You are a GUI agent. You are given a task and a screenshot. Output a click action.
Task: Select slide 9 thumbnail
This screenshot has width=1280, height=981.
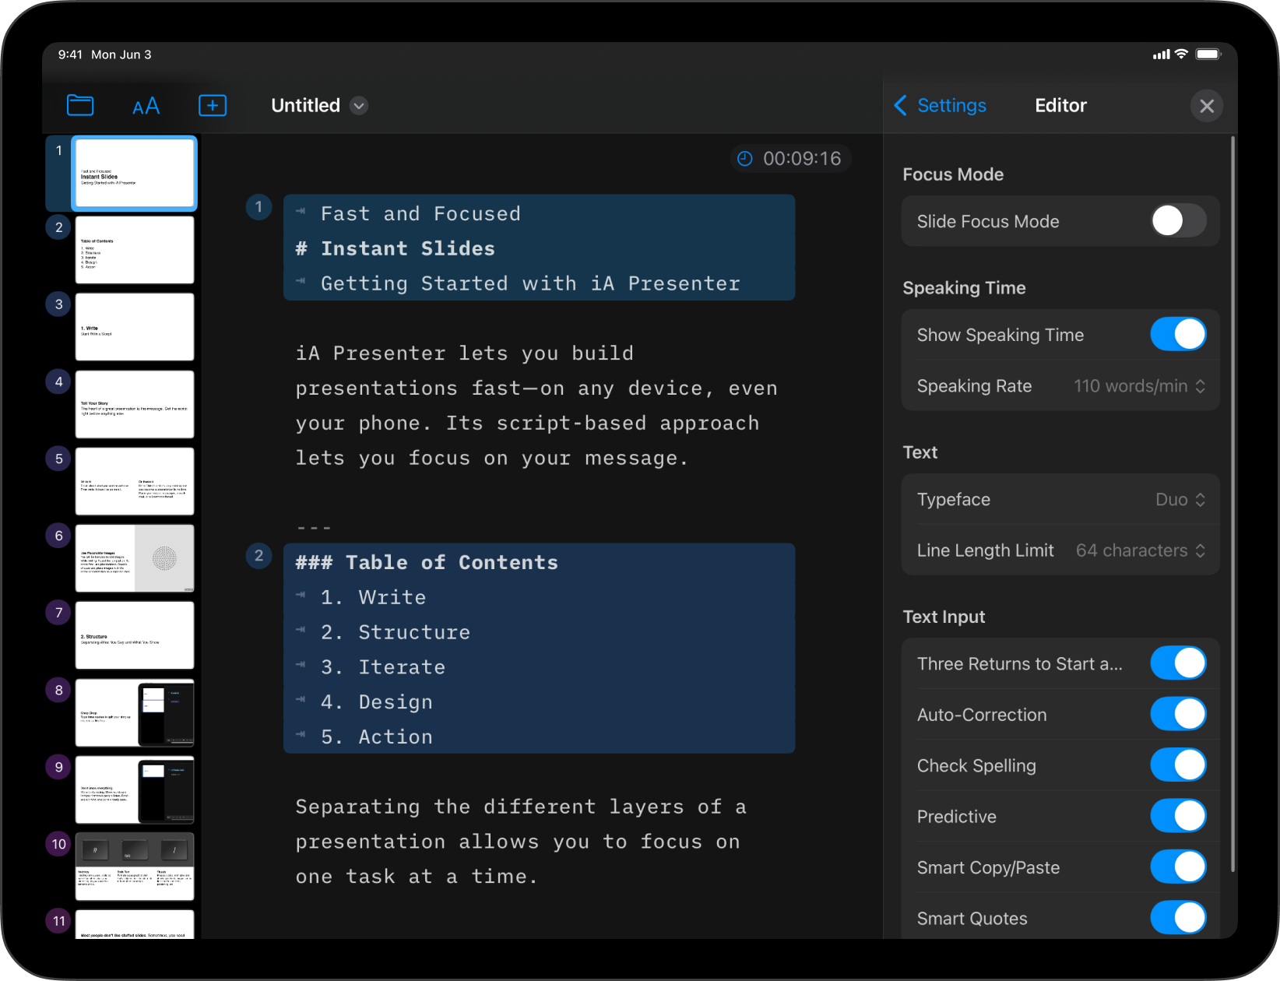(135, 789)
